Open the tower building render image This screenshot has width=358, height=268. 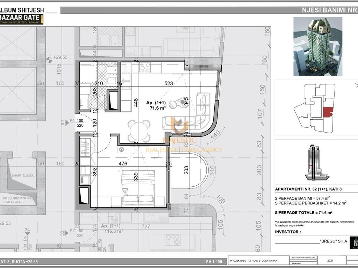click(x=317, y=46)
